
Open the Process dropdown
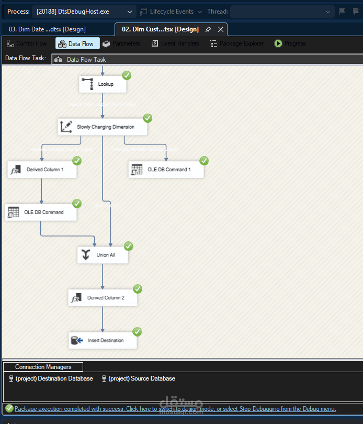pos(83,12)
